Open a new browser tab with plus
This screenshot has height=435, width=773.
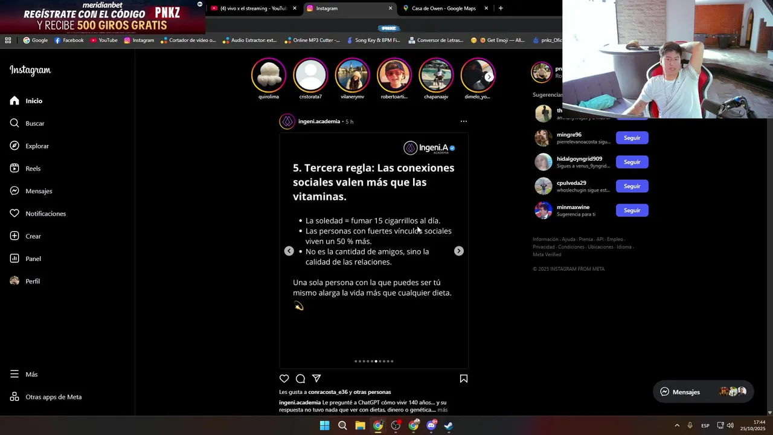pos(501,8)
